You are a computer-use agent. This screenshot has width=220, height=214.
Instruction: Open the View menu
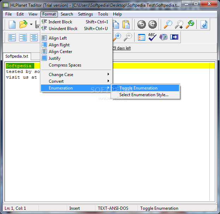(33, 14)
